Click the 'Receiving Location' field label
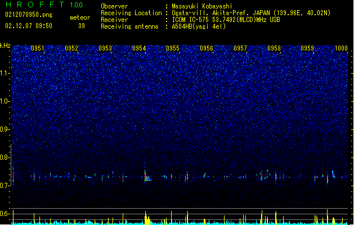Image resolution: width=354 pixels, height=225 pixels. click(131, 13)
